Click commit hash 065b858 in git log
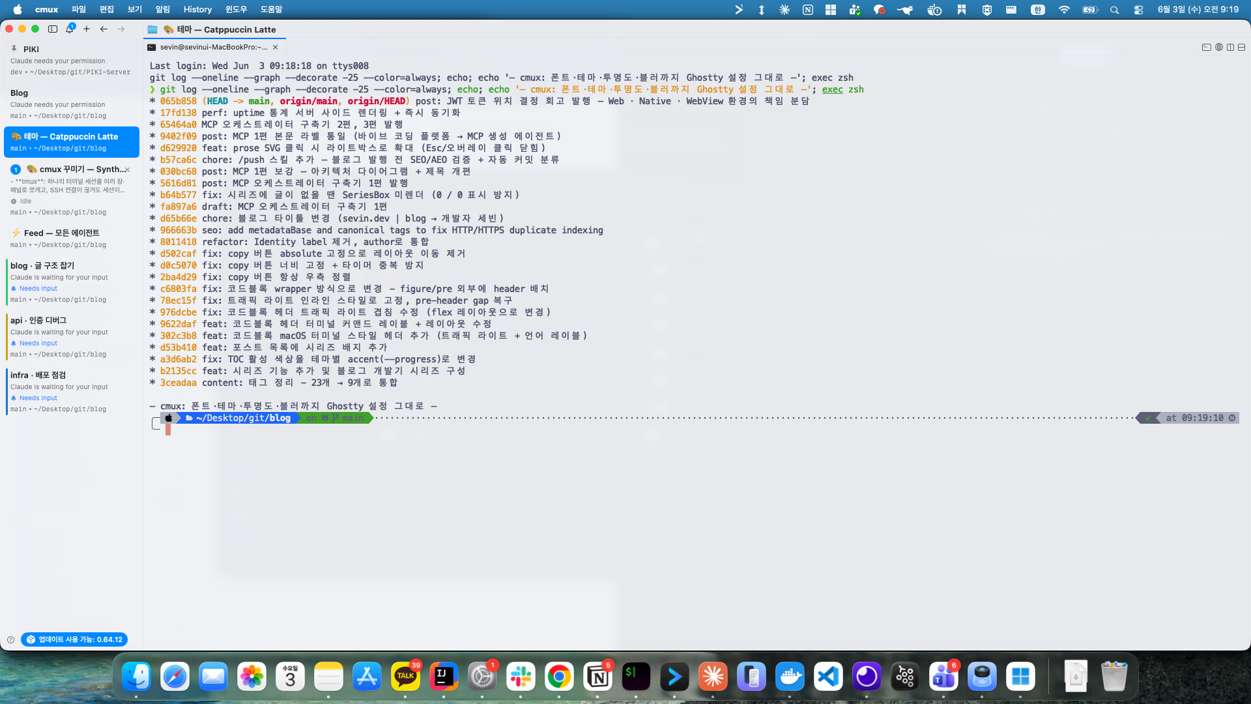1251x704 pixels. point(178,101)
